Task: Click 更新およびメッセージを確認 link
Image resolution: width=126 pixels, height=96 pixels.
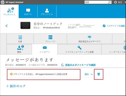Action: pyautogui.click(x=80, y=65)
